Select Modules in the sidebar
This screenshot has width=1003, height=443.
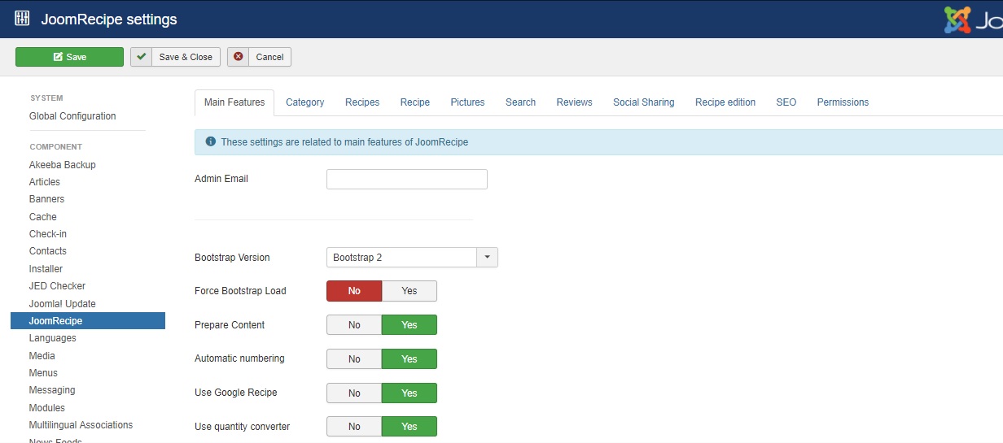click(47, 408)
